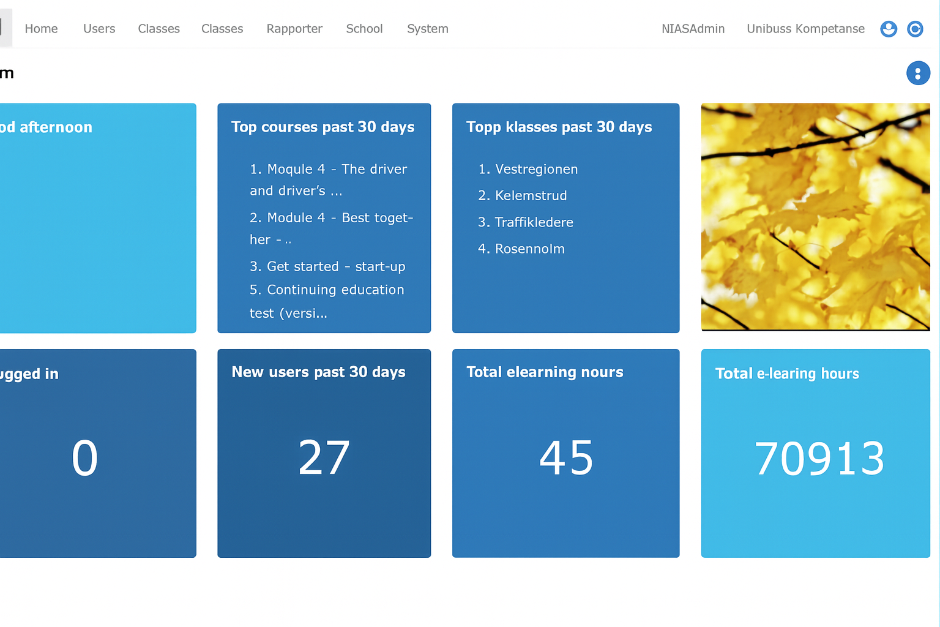Click the 'Total e-learing hours' title
Screen dimensions: 940x627
pyautogui.click(x=787, y=374)
